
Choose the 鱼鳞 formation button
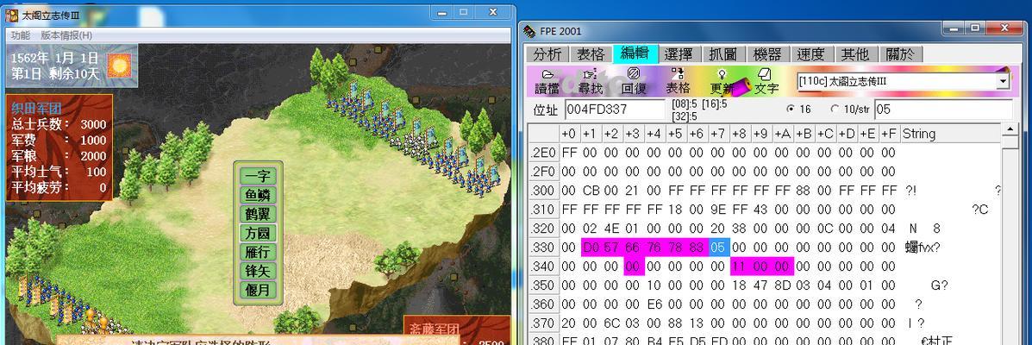(x=258, y=196)
